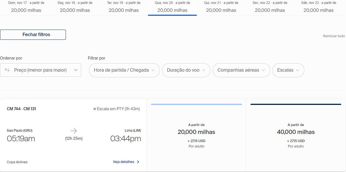This screenshot has width=346, height=172.
Task: Click the Reiniciar tudo link
Action: click(x=334, y=36)
